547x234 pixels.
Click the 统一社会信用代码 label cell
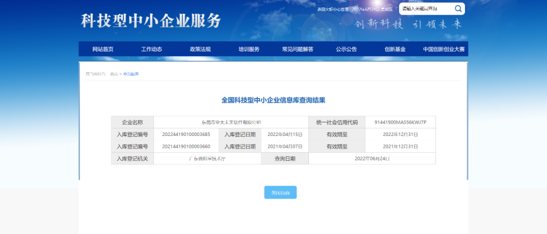pos(337,122)
